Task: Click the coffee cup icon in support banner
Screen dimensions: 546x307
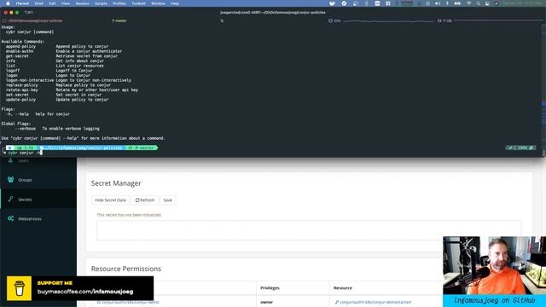Action: [x=19, y=288]
